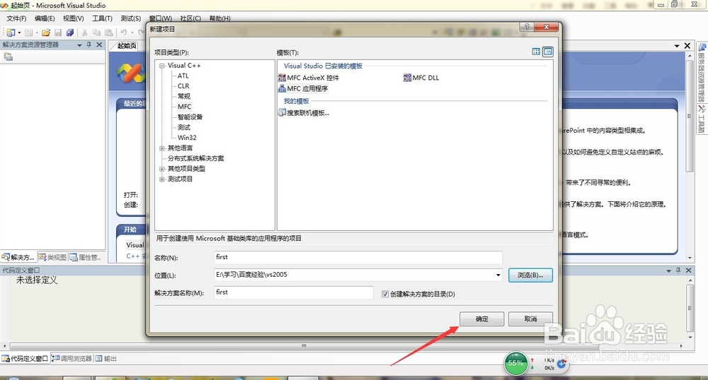Open the 工具箱 side tab
708x380 pixels.
[x=702, y=119]
